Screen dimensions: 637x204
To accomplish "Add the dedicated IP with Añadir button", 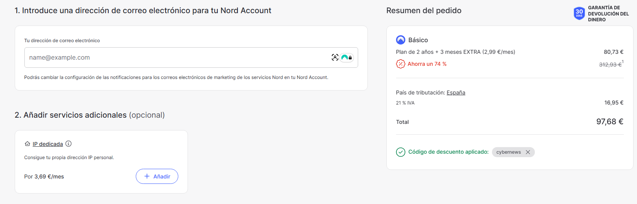I will click(157, 176).
